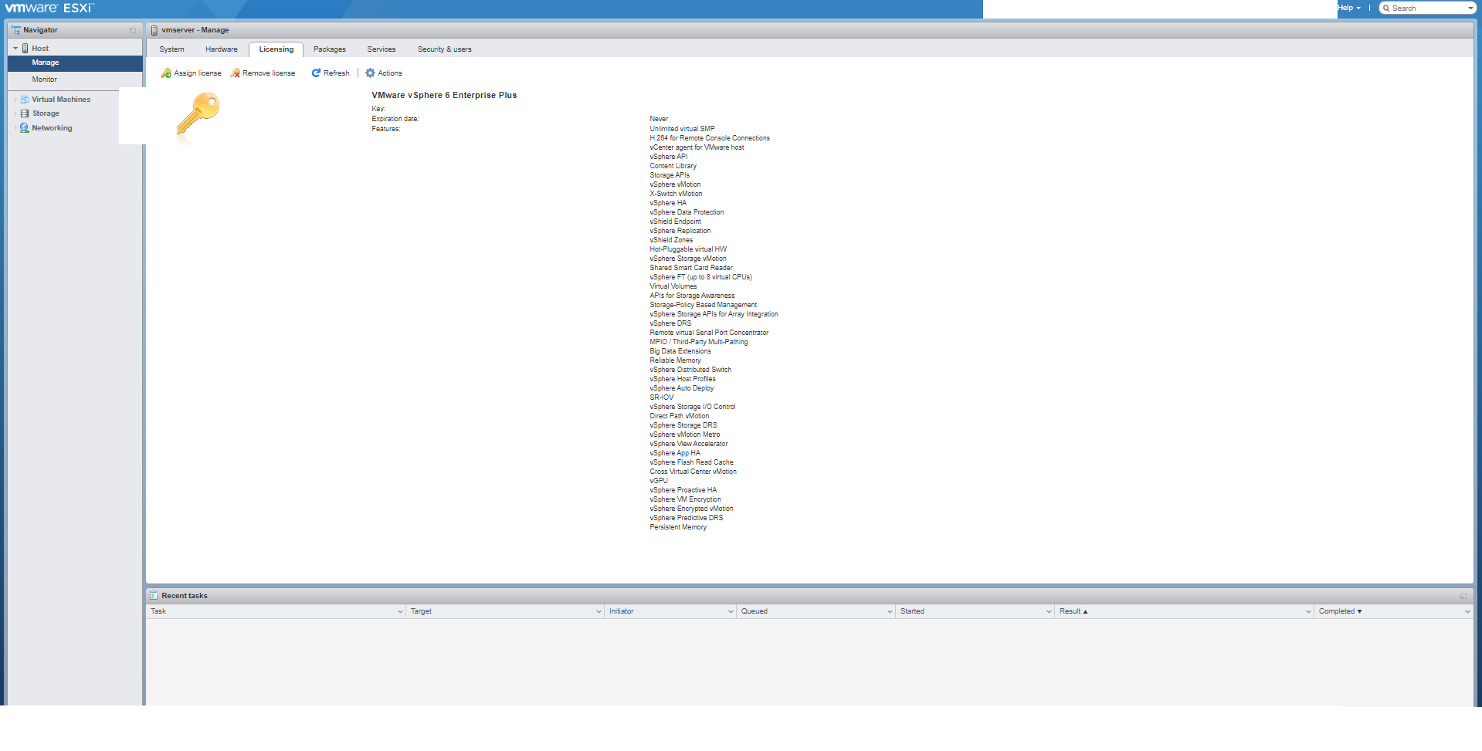Screen dimensions: 1482x751
Task: Collapse the Host tree node
Action: 15,49
